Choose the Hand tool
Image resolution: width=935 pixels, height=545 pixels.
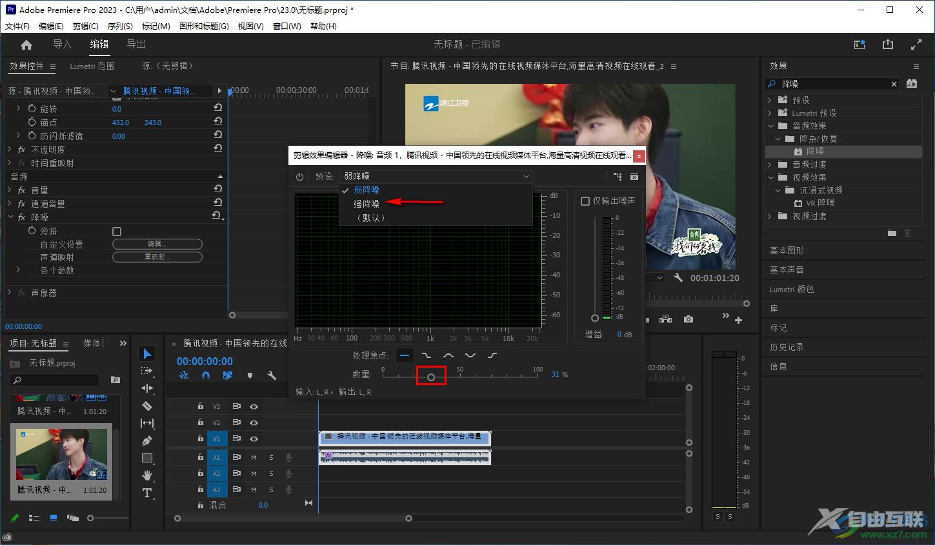click(x=147, y=475)
